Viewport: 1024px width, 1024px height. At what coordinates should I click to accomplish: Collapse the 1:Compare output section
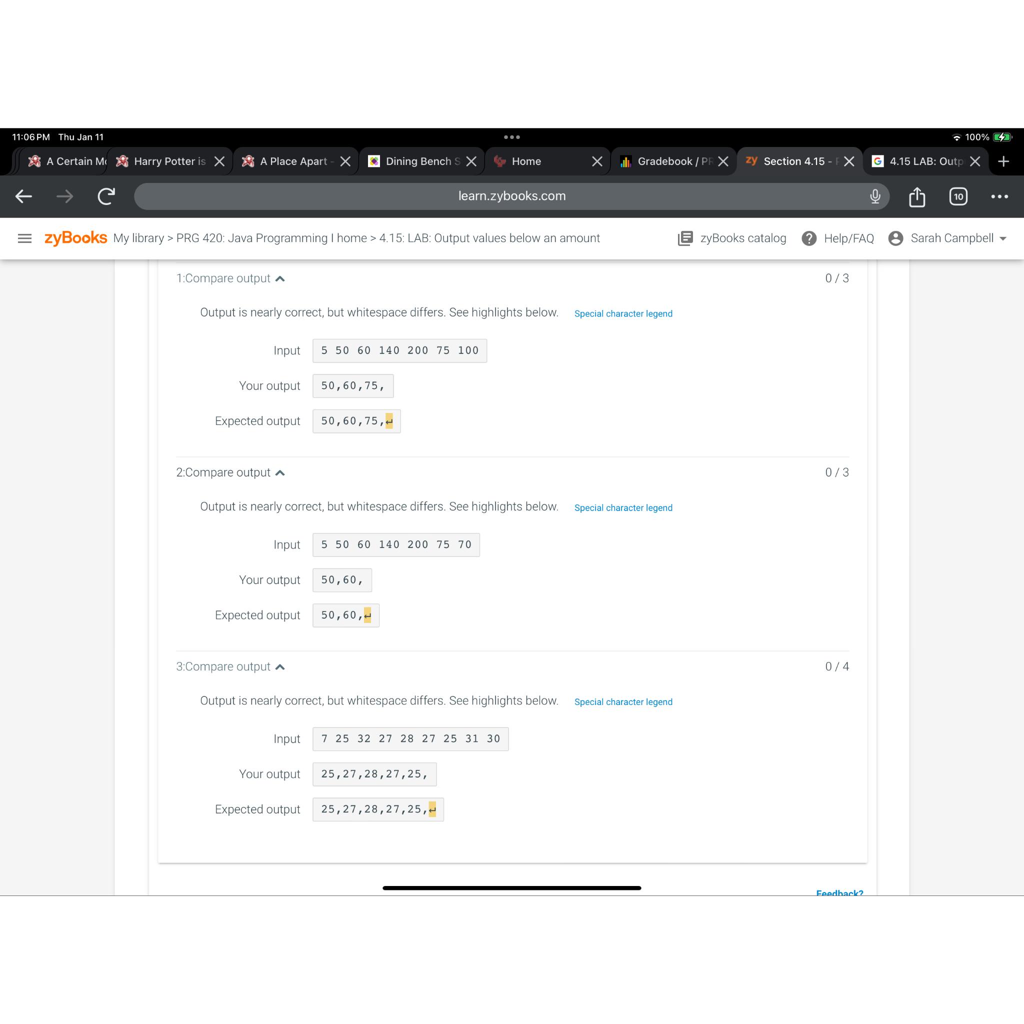point(280,277)
